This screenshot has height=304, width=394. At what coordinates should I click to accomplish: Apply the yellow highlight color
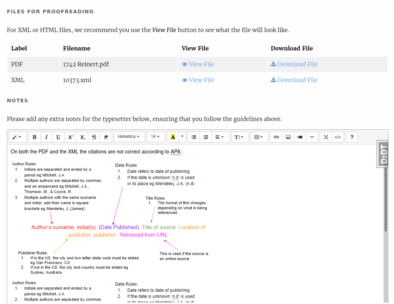tap(173, 137)
